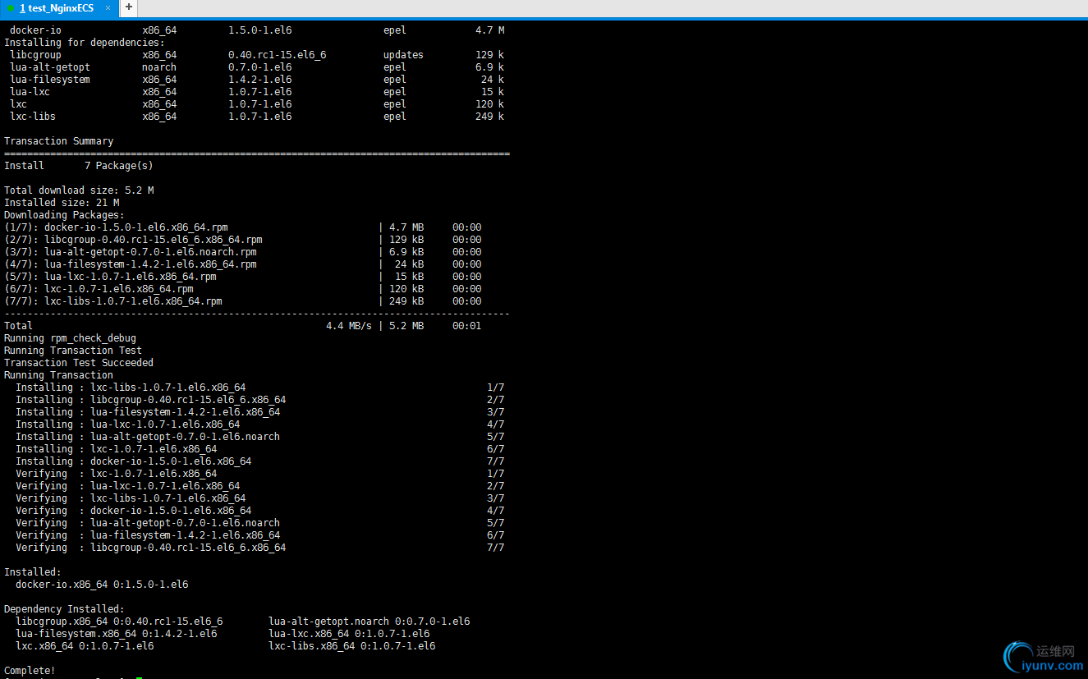
Task: Click 'Installing : lxc-libs-1.0.7-1.el6.x86_64'
Action: click(131, 388)
